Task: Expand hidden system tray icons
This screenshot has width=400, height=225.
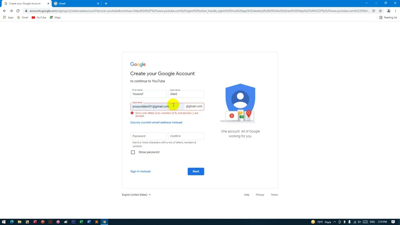Action: (x=334, y=222)
